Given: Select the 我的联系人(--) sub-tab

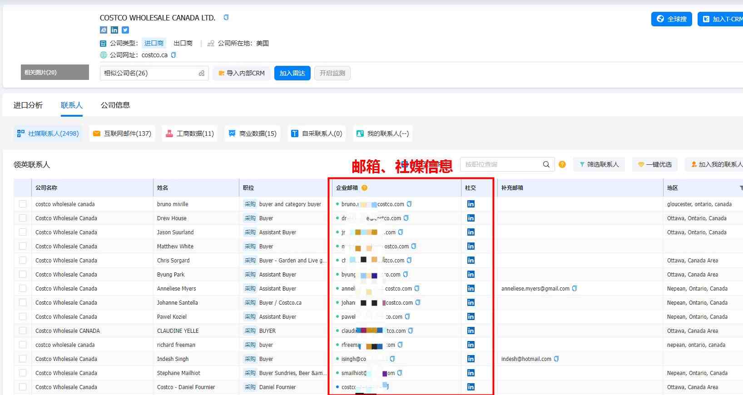Looking at the screenshot, I should 383,133.
